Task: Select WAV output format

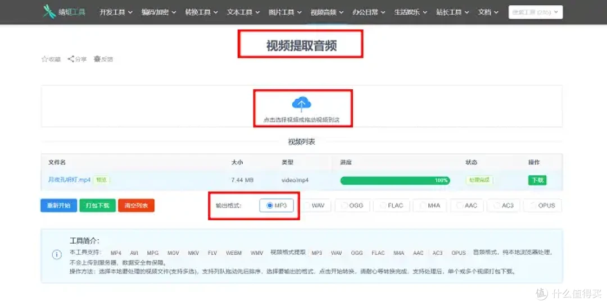Action: (x=314, y=205)
